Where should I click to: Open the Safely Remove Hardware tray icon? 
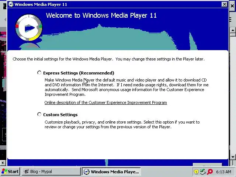pyautogui.click(x=203, y=171)
